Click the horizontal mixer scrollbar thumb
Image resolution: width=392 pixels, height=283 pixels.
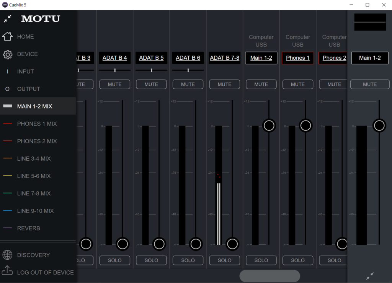click(269, 276)
